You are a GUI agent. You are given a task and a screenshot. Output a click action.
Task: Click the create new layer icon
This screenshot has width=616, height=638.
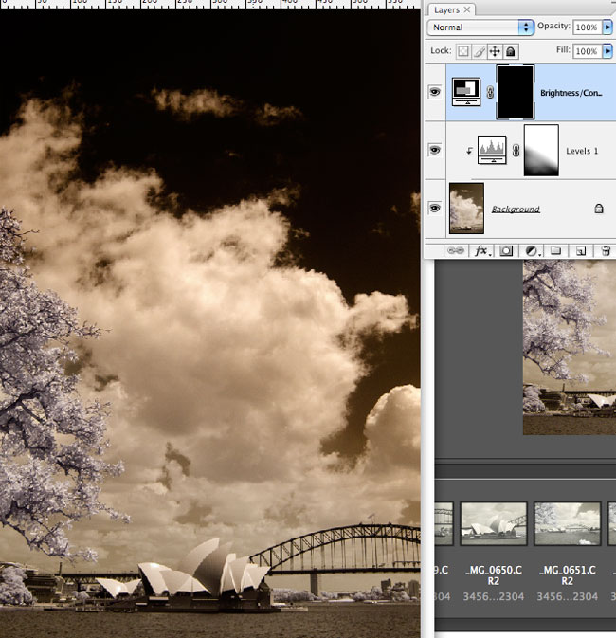tap(580, 251)
